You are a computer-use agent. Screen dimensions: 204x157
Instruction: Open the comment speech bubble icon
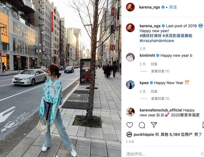(x=142, y=125)
